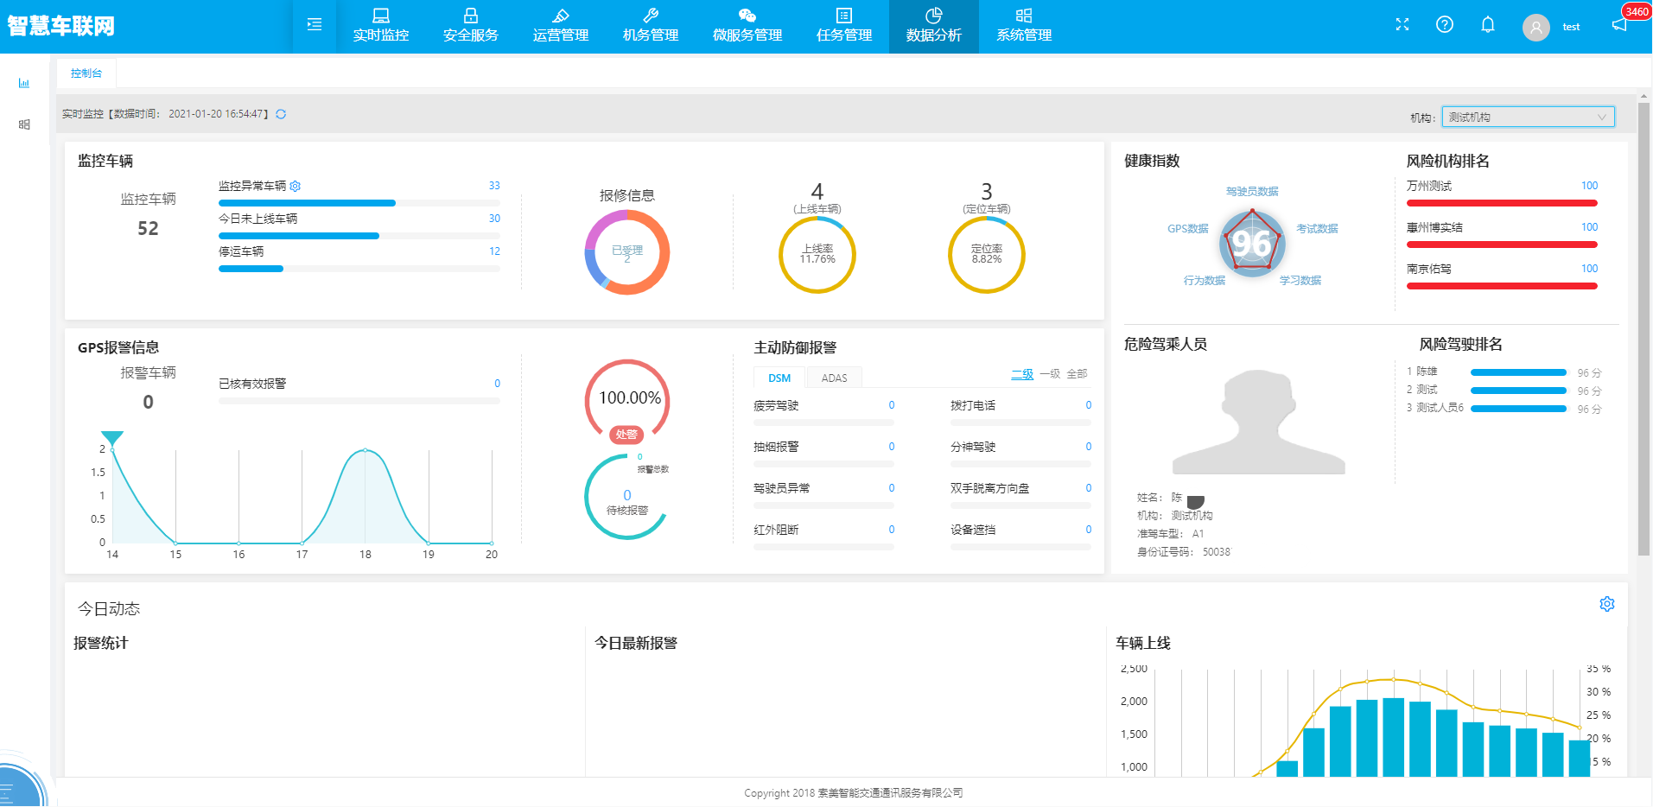
Task: Click the vertical page scrollbar
Action: [x=1643, y=328]
